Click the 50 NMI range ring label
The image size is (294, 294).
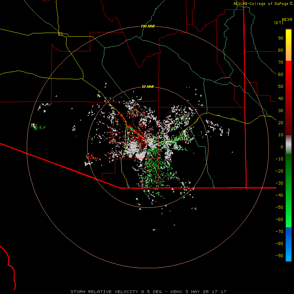pos(148,87)
